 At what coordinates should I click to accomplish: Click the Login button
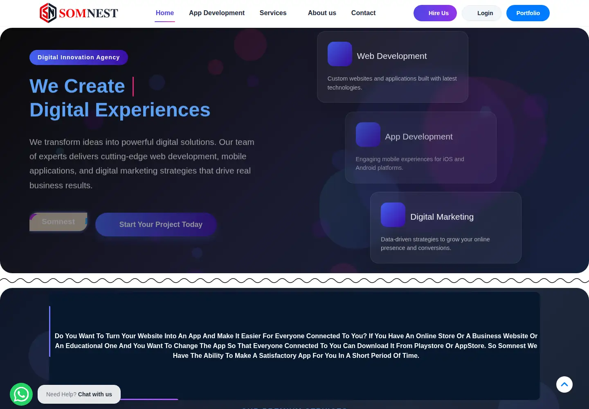[481, 13]
